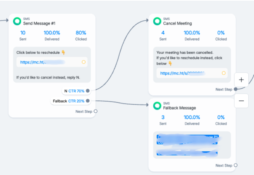Click the Cancel Meeting node title
Screen dimensions: 254x175
(x=177, y=24)
